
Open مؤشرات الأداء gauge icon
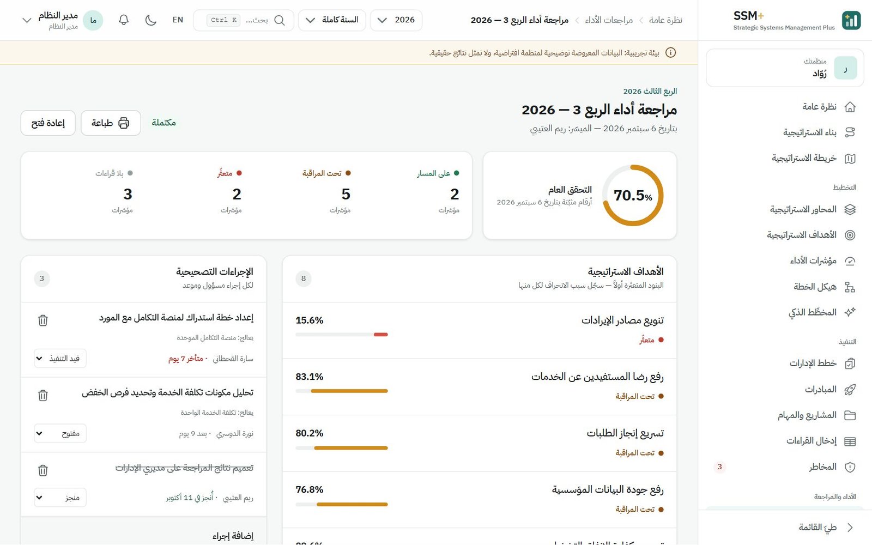coord(850,261)
